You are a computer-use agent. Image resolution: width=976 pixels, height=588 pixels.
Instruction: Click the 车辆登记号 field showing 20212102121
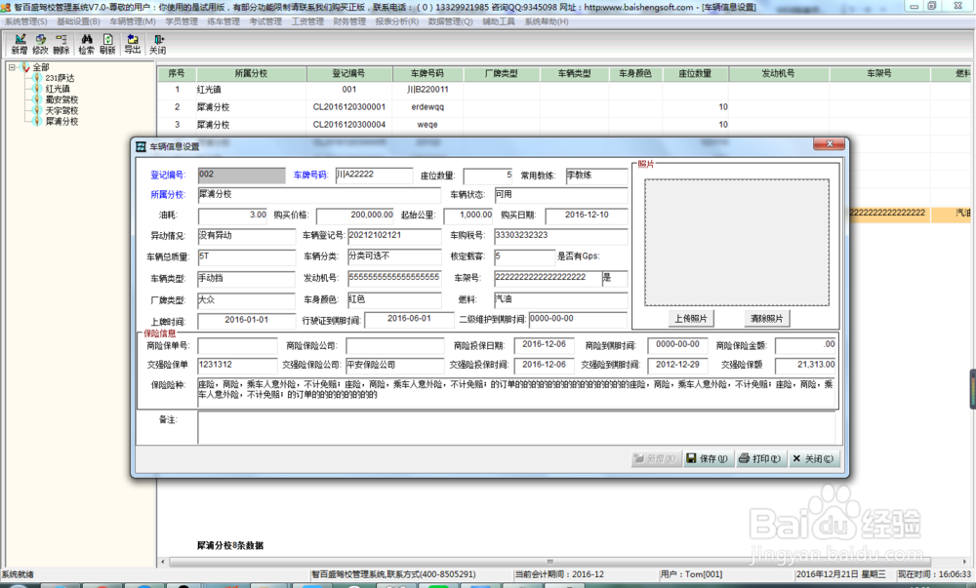pyautogui.click(x=394, y=236)
